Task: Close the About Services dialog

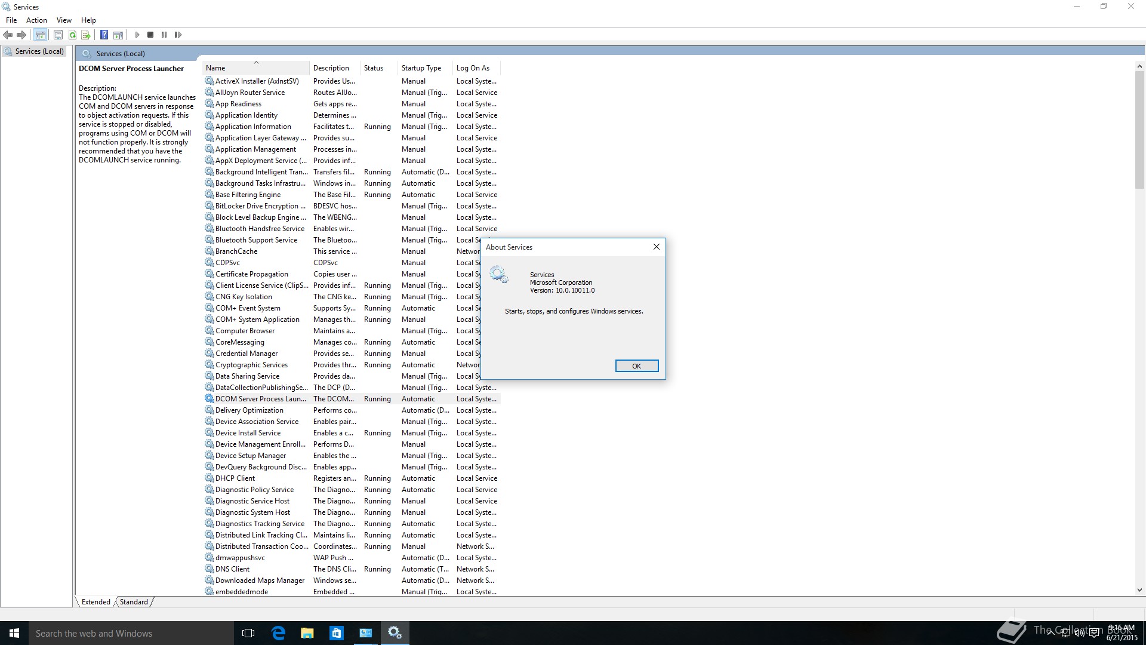Action: click(x=656, y=247)
